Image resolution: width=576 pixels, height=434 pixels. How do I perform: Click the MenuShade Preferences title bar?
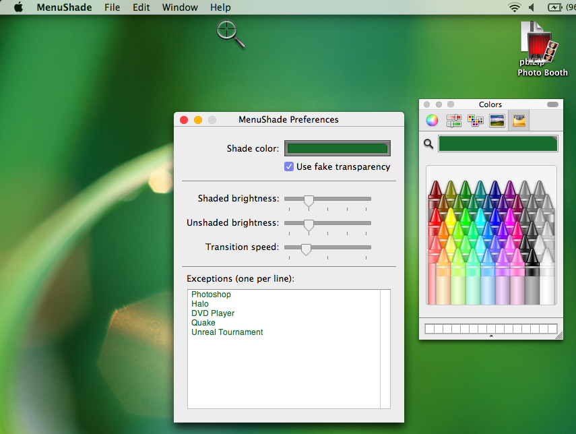(289, 119)
